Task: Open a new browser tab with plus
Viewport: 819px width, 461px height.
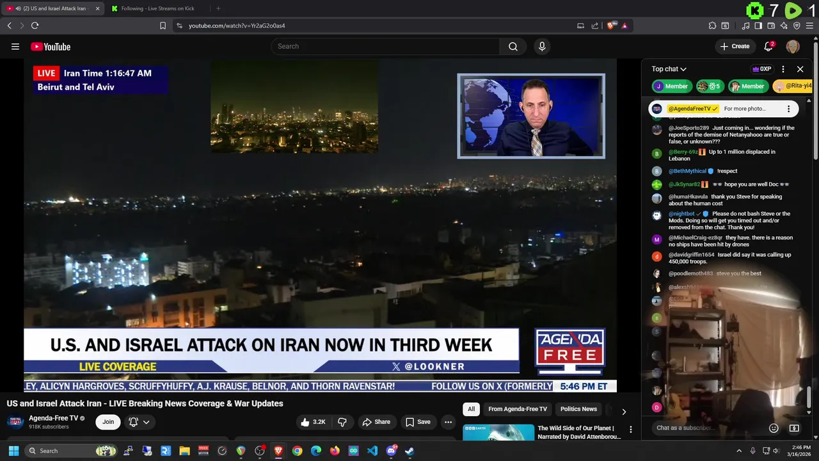Action: pos(218,8)
